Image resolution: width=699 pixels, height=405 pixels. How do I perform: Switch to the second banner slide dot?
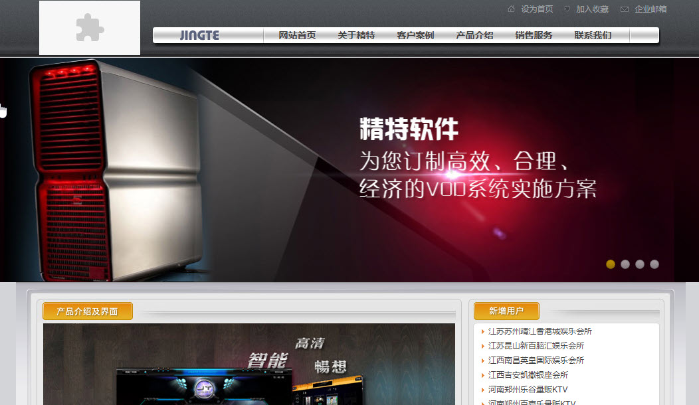click(x=625, y=264)
